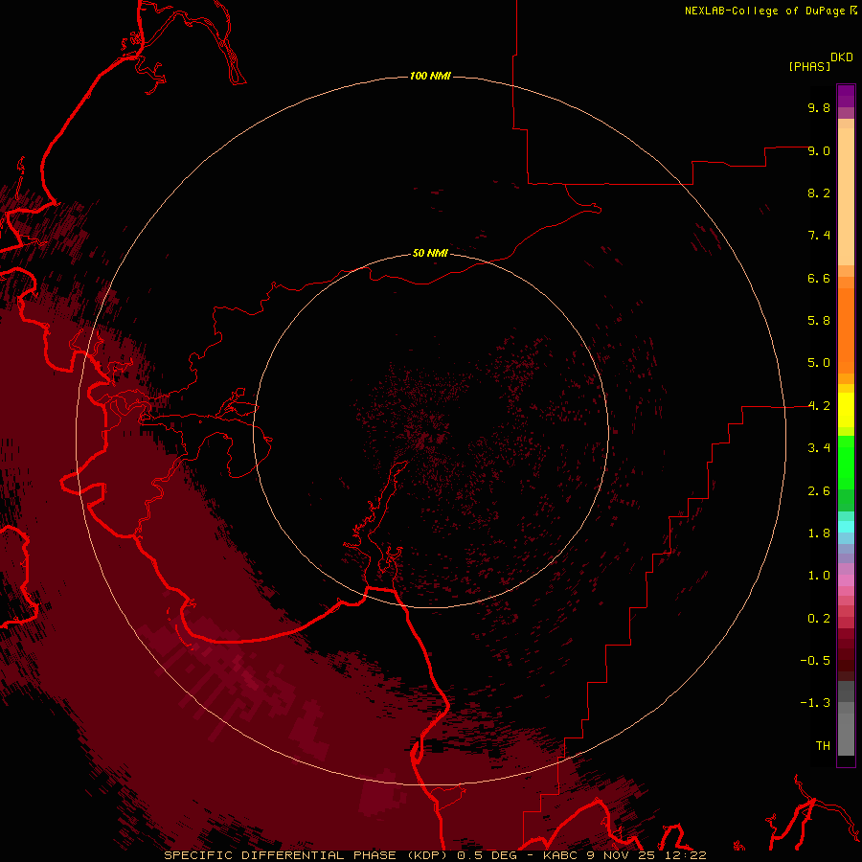Click the 1.8 value on the scale
Screen dimensions: 862x862
click(819, 533)
